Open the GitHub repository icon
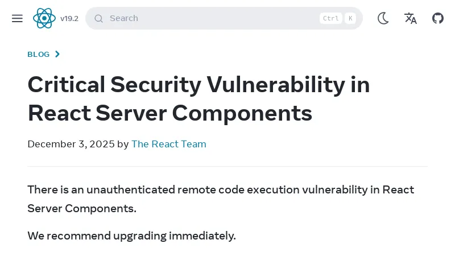Image resolution: width=455 pixels, height=256 pixels. click(438, 18)
